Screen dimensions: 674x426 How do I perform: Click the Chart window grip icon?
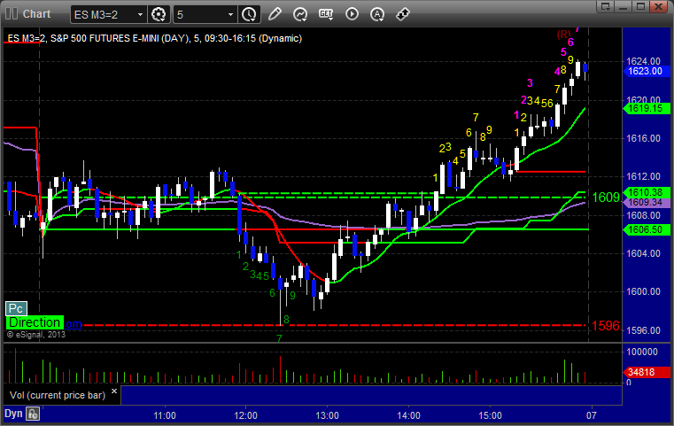point(12,14)
